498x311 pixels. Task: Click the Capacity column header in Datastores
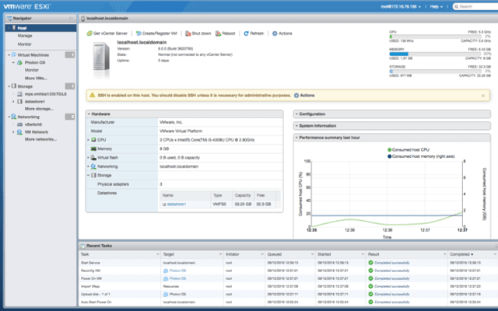point(243,195)
